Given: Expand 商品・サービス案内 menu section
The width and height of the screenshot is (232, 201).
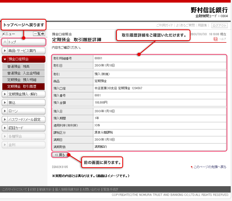Looking at the screenshot, I should tap(24, 51).
